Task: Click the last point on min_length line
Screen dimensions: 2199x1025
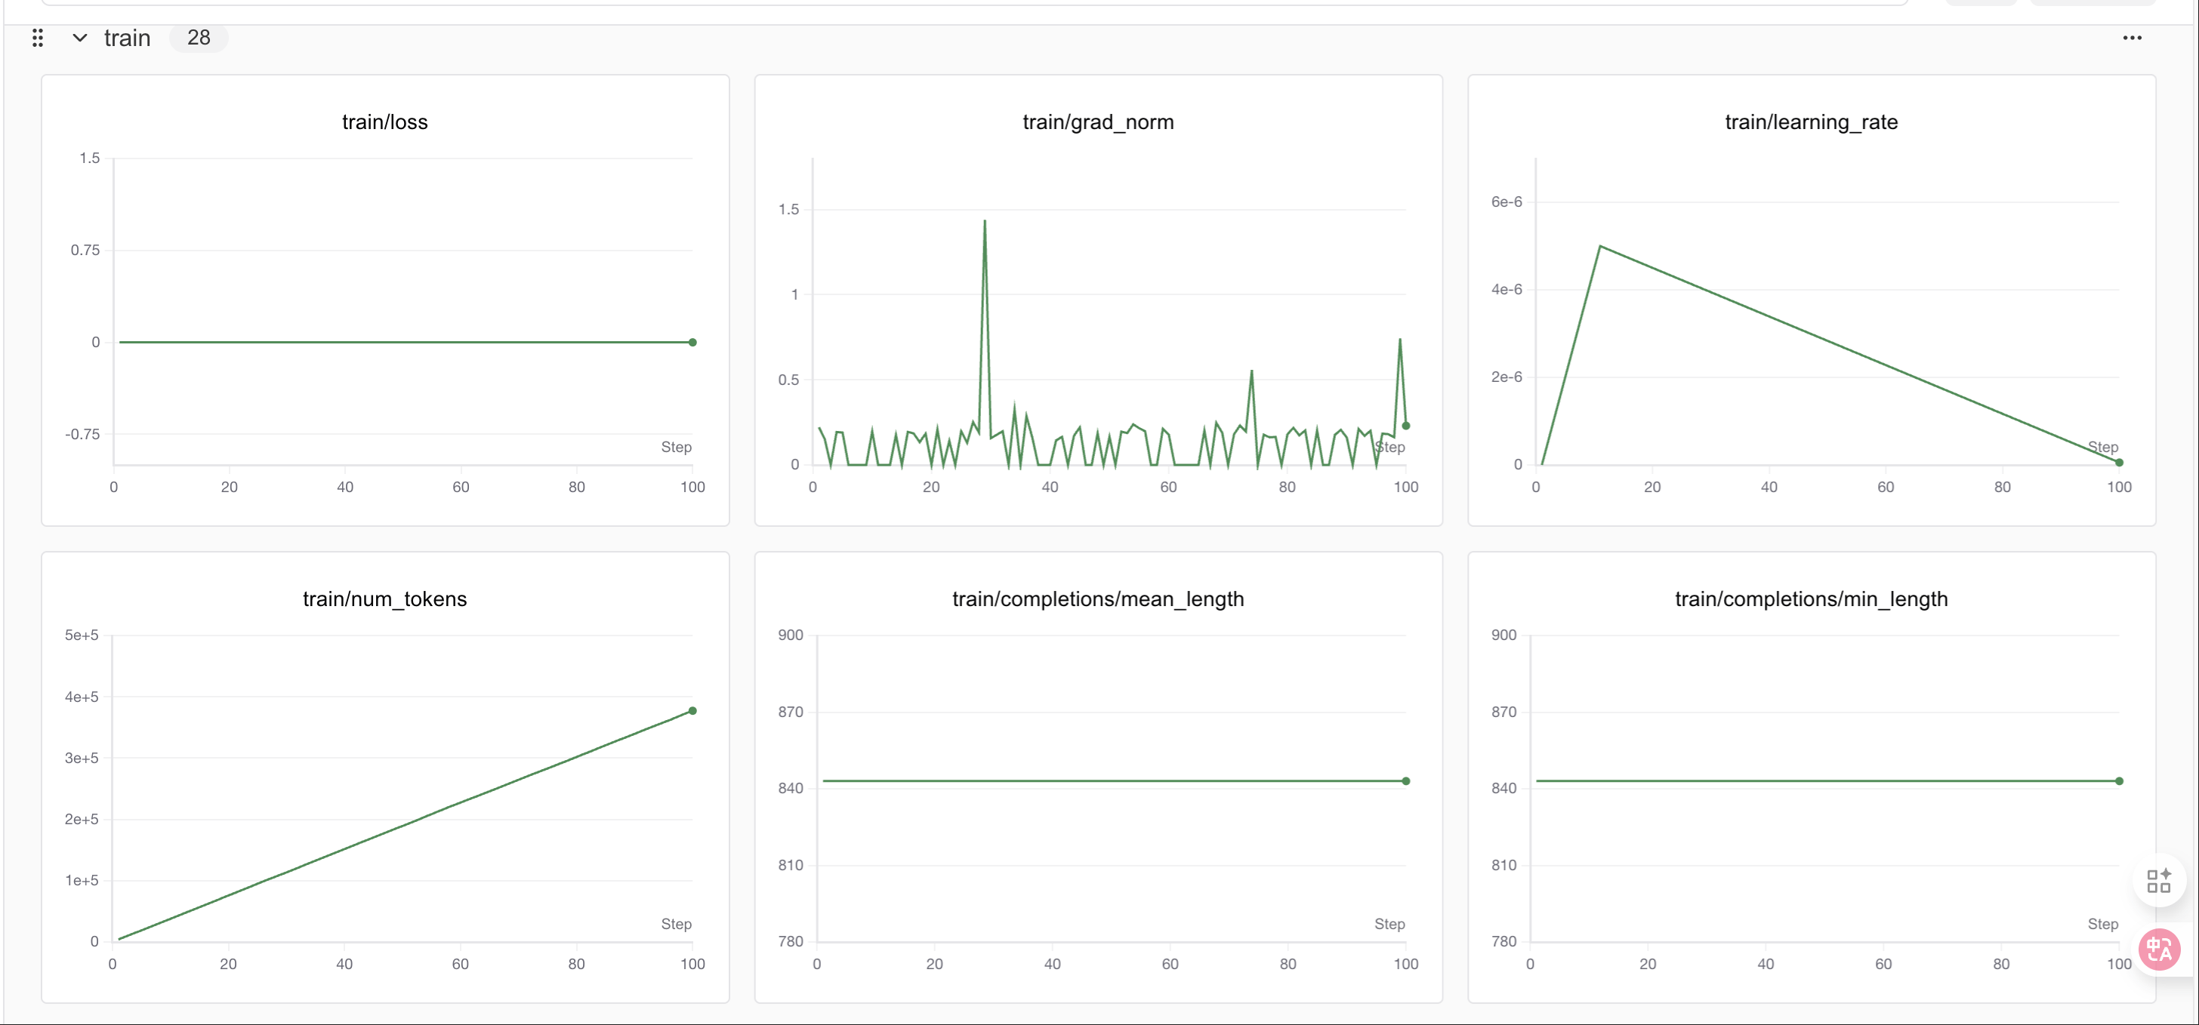Action: (2119, 781)
